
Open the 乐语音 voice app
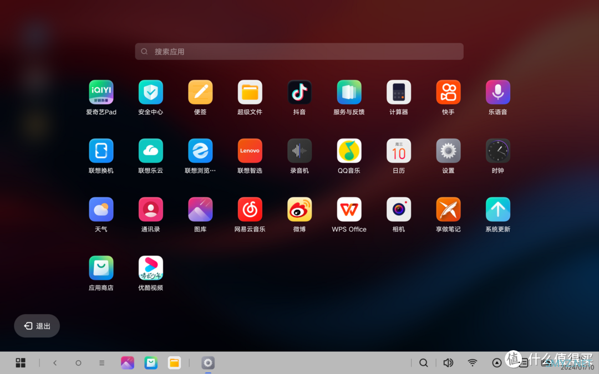point(498,92)
